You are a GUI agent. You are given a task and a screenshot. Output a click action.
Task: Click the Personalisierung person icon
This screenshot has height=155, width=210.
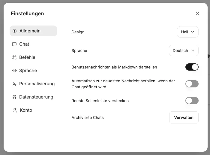(x=14, y=84)
